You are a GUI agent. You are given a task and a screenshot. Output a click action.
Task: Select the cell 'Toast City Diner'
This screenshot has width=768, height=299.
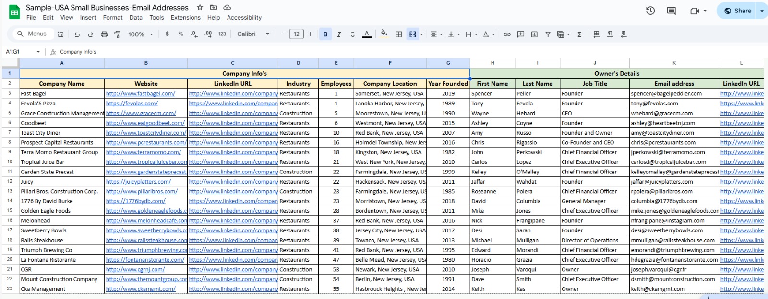tap(62, 133)
